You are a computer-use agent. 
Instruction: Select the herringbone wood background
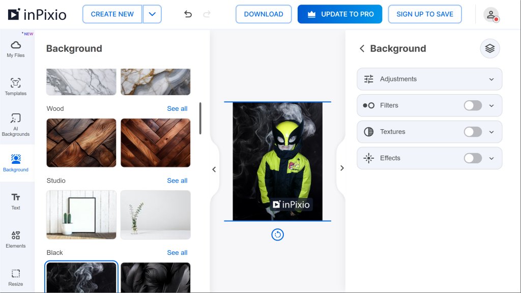[156, 143]
